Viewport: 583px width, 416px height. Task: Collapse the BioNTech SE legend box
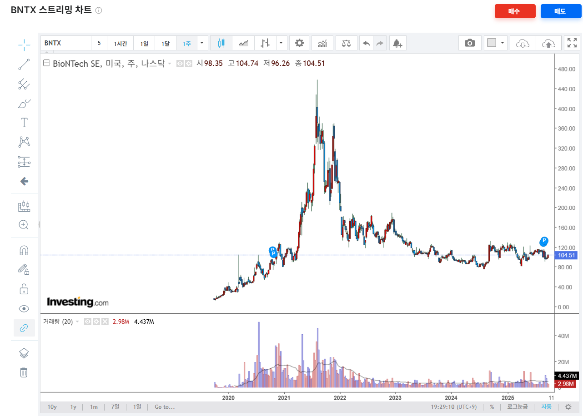click(x=46, y=64)
